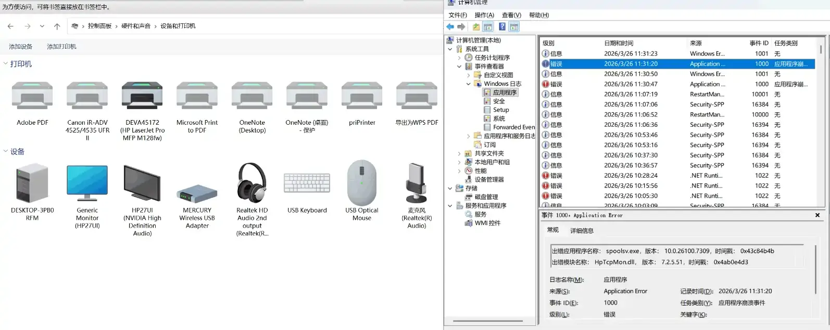Select the USB Keyboard device
Image resolution: width=830 pixels, height=330 pixels.
pos(307,183)
